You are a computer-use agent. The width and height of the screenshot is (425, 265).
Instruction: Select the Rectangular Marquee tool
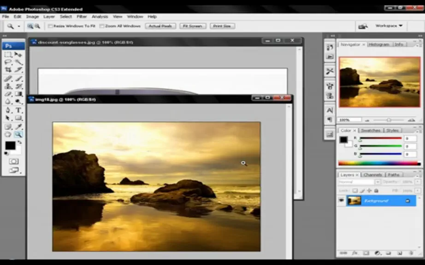point(8,54)
